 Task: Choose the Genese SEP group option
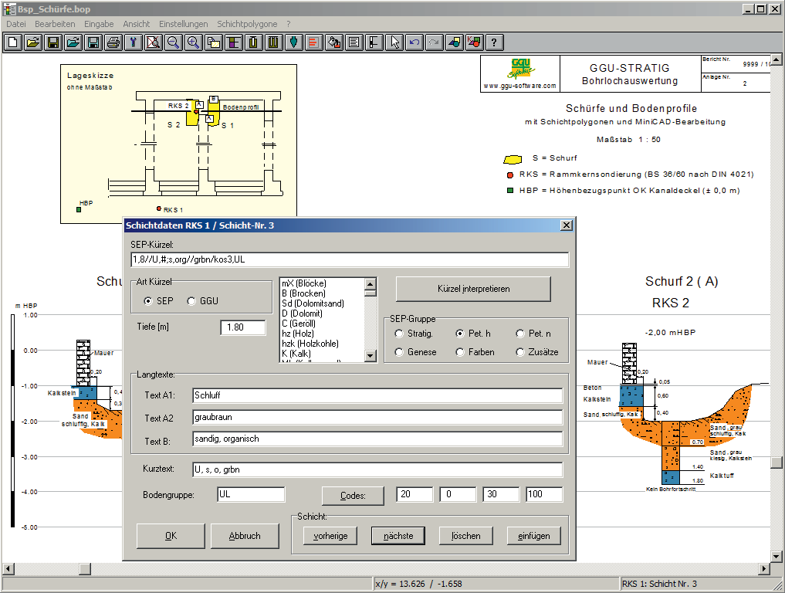(399, 352)
